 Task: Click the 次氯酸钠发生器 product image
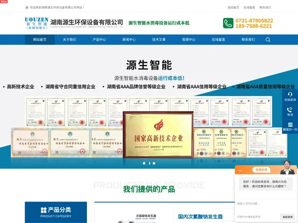(x=137, y=218)
